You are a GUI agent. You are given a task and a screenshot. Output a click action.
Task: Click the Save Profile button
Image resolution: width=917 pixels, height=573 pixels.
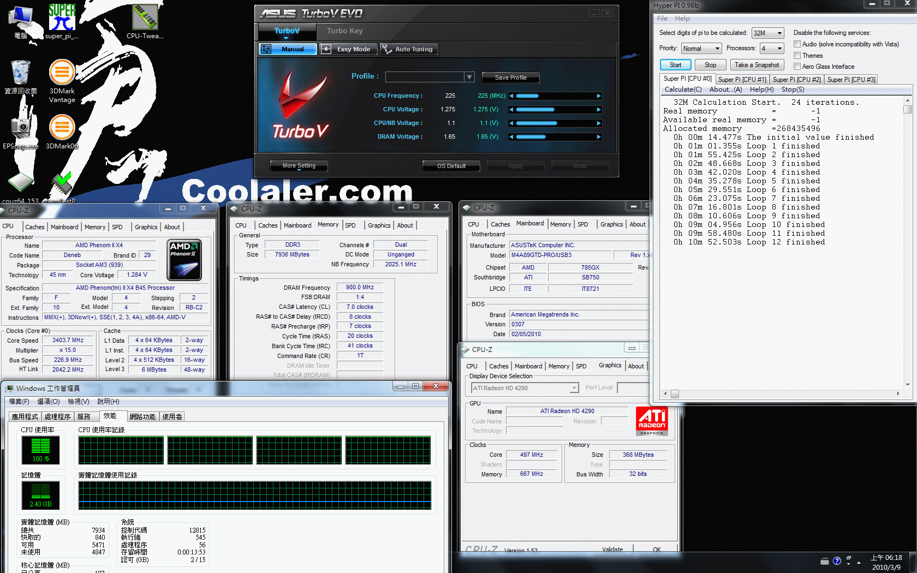point(511,77)
